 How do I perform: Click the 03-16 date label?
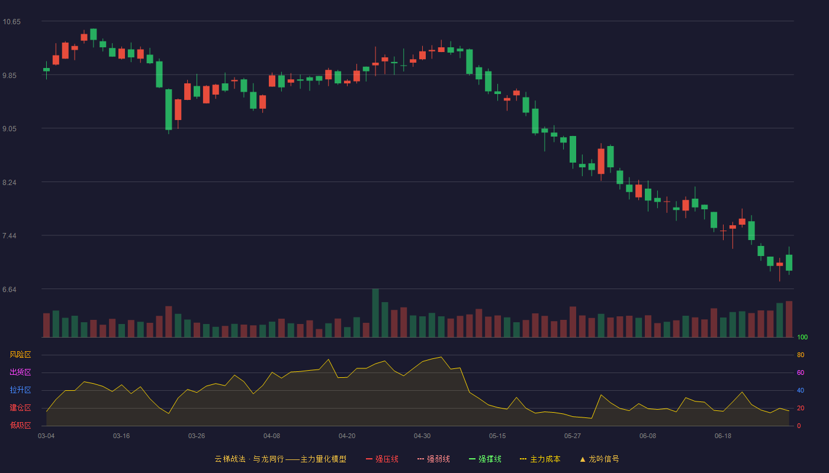121,436
